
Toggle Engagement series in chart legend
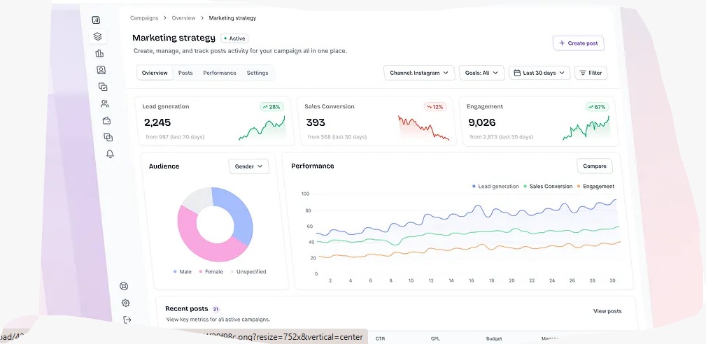point(595,187)
